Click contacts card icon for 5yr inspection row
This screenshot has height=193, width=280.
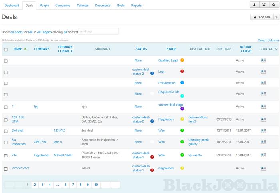tap(263, 142)
